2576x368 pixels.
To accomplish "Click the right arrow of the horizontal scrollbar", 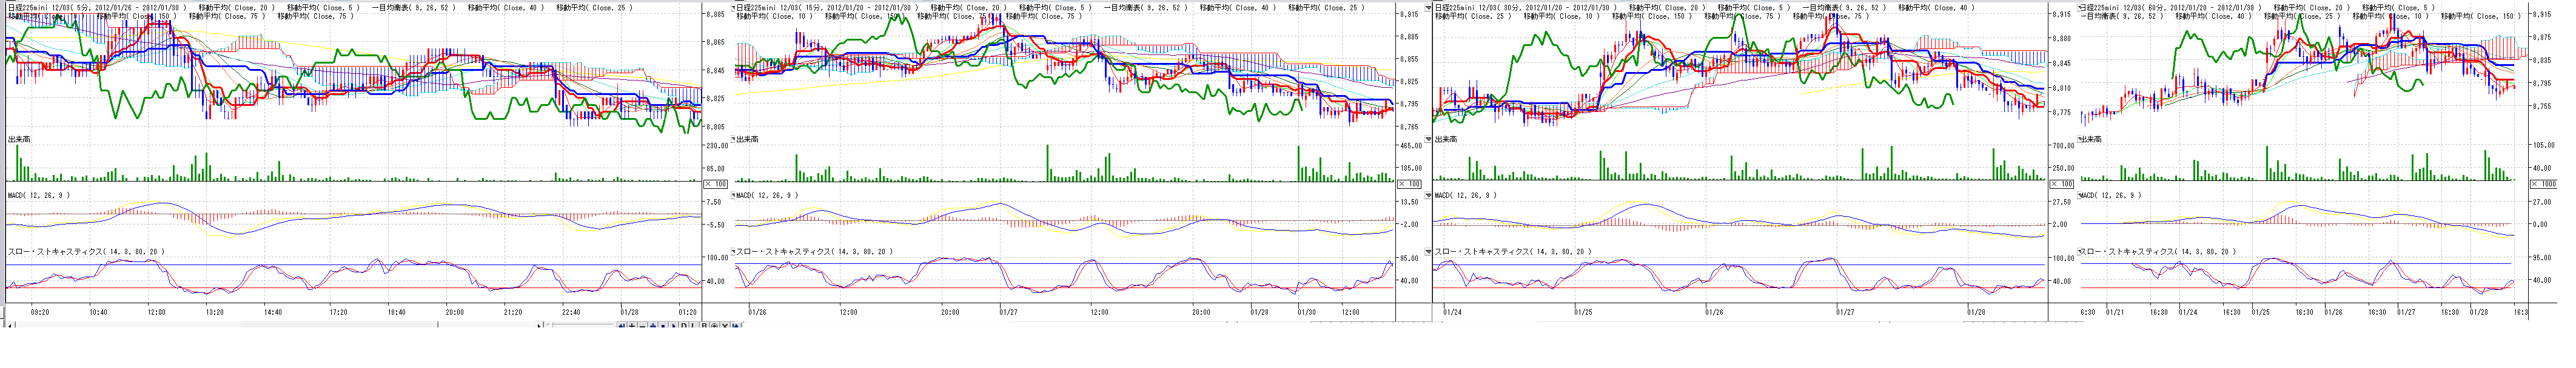I will point(539,326).
